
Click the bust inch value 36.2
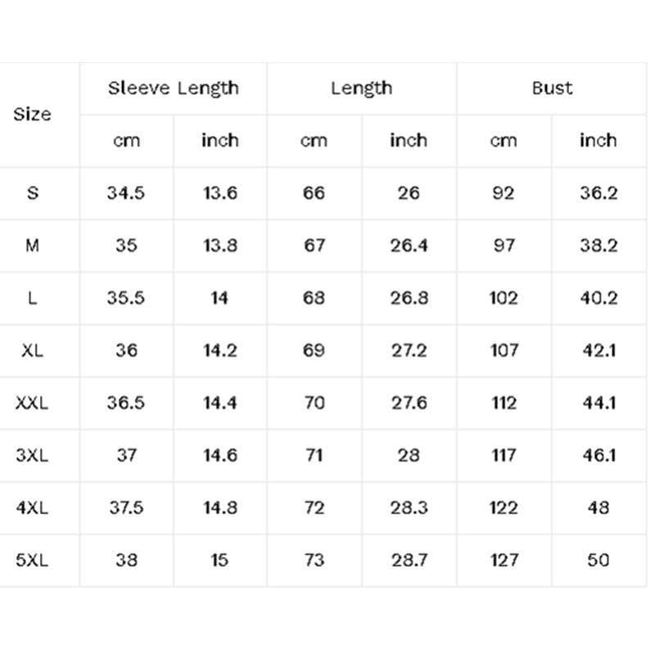coord(599,193)
